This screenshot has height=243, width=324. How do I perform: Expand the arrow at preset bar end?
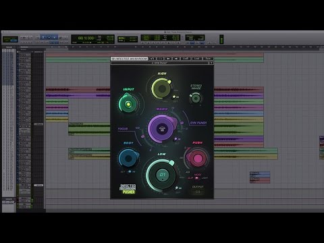point(211,63)
